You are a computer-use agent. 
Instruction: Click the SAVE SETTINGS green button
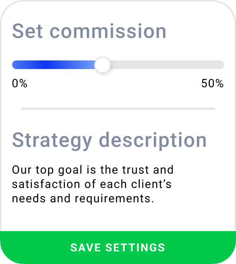pyautogui.click(x=118, y=247)
